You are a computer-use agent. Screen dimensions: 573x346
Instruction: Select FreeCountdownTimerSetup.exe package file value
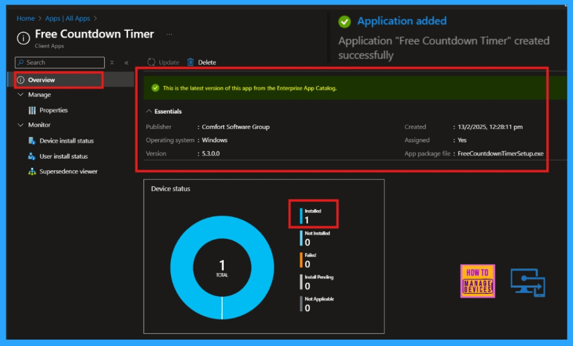tap(500, 154)
